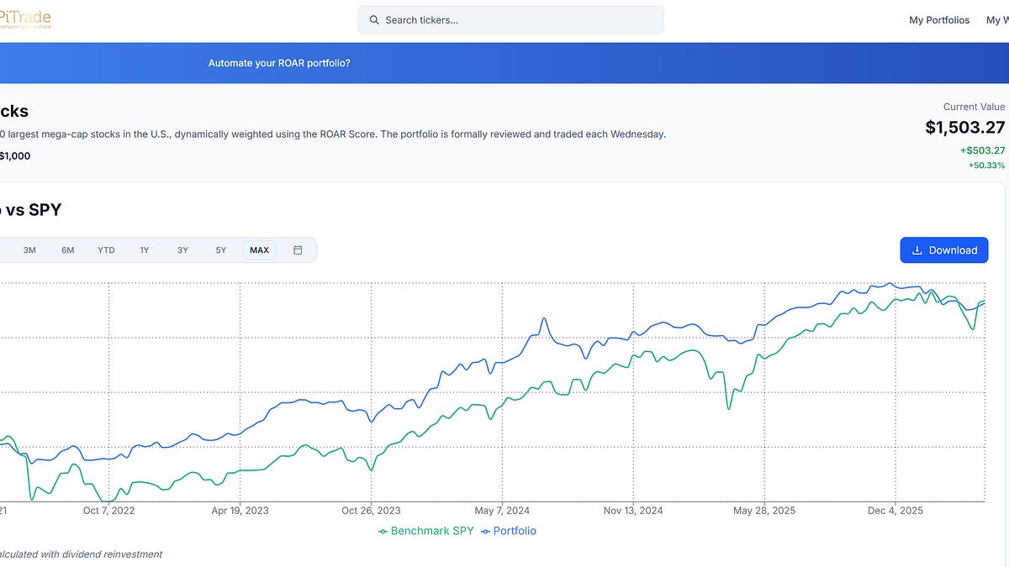Download the chart data
1009x567 pixels.
click(944, 250)
